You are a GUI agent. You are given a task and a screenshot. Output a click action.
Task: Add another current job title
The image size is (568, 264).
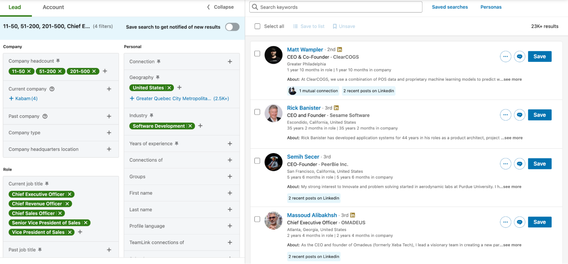pos(80,232)
